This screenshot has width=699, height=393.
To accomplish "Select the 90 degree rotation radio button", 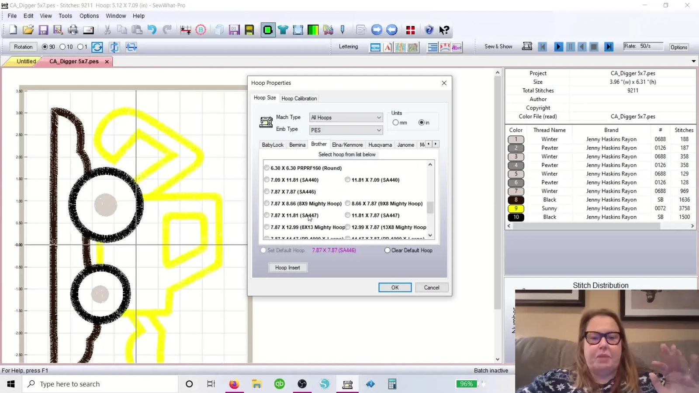I will pyautogui.click(x=45, y=47).
